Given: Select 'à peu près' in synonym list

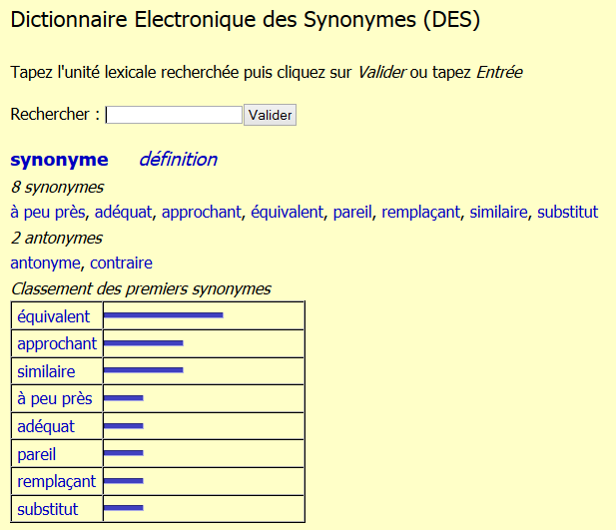Looking at the screenshot, I should coord(48,212).
